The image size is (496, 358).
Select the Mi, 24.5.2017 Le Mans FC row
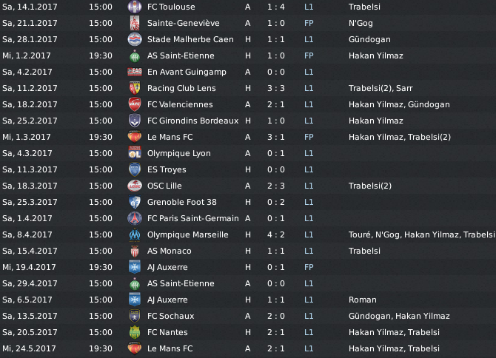coord(248,348)
